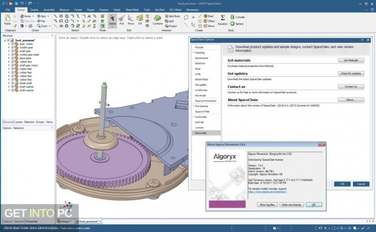Expand Detailing in SpaceClaim Options
The height and width of the screenshot is (232, 376).
pyautogui.click(x=193, y=52)
